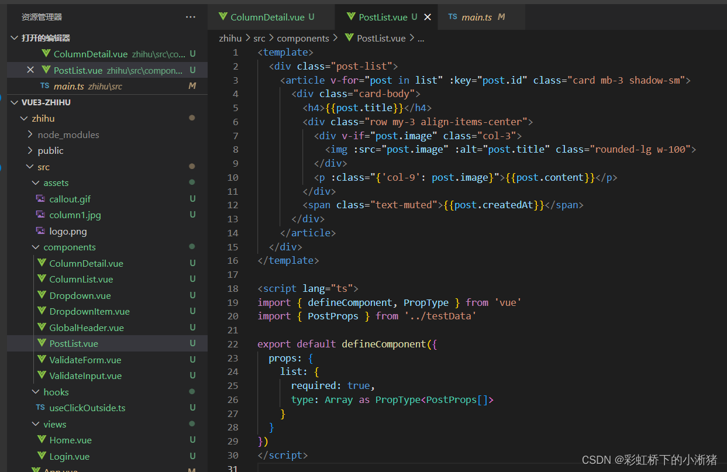This screenshot has height=472, width=727.
Task: Collapse the zhihu folder
Action: (24, 118)
